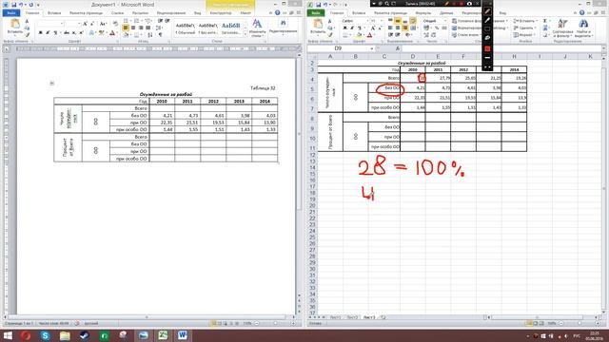Click the Format Painter brush in Word

coord(27,34)
